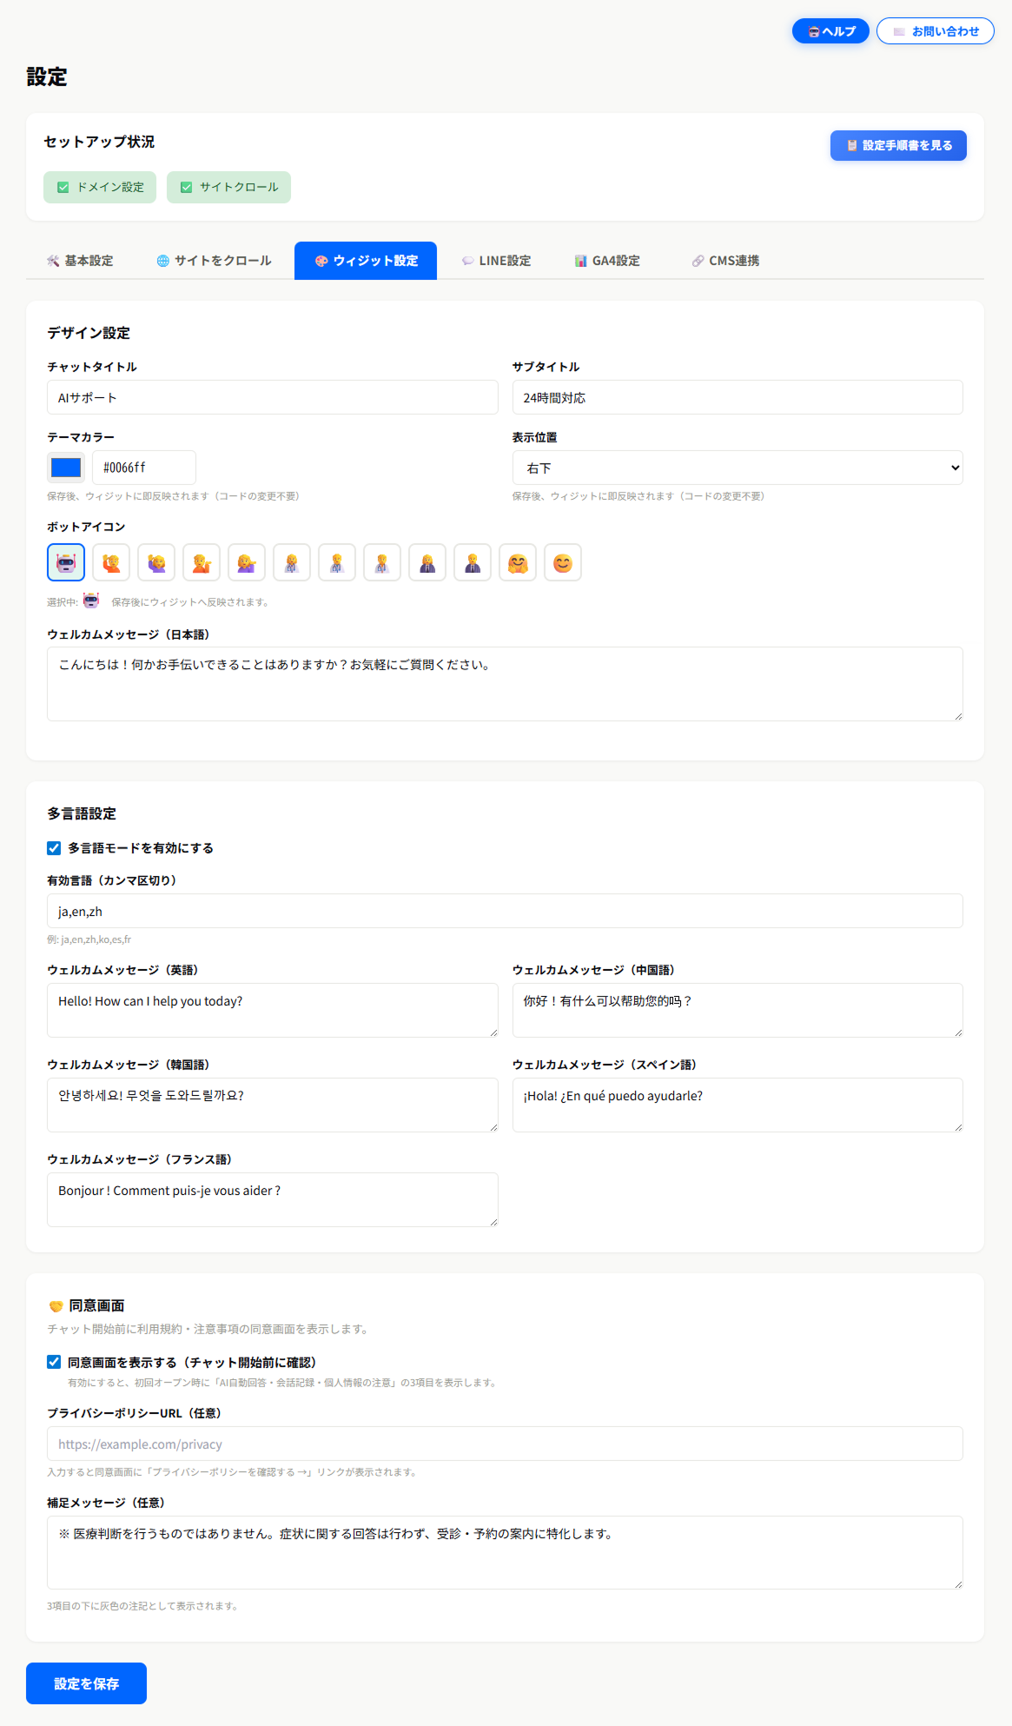Click the #0066ff hex color field

(x=144, y=468)
